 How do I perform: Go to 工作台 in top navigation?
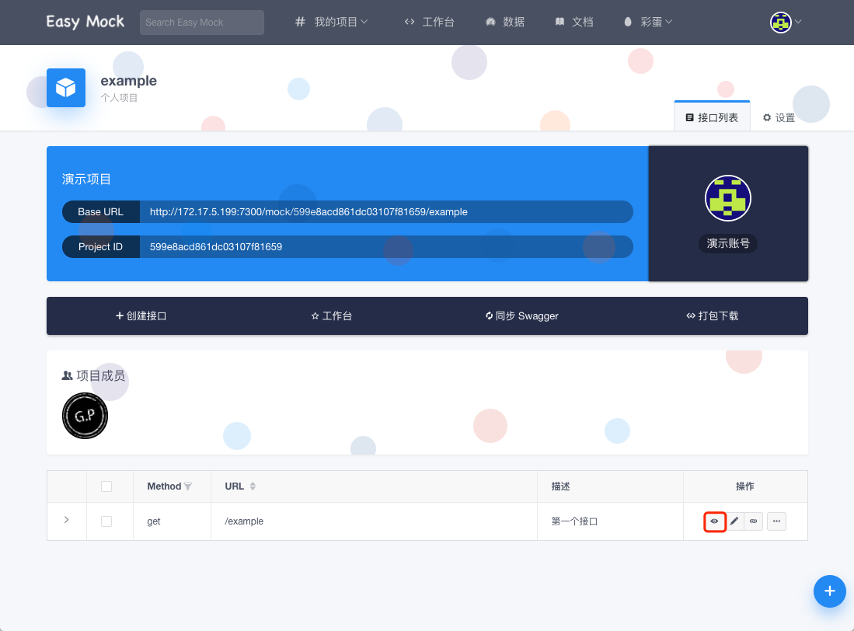pos(430,23)
